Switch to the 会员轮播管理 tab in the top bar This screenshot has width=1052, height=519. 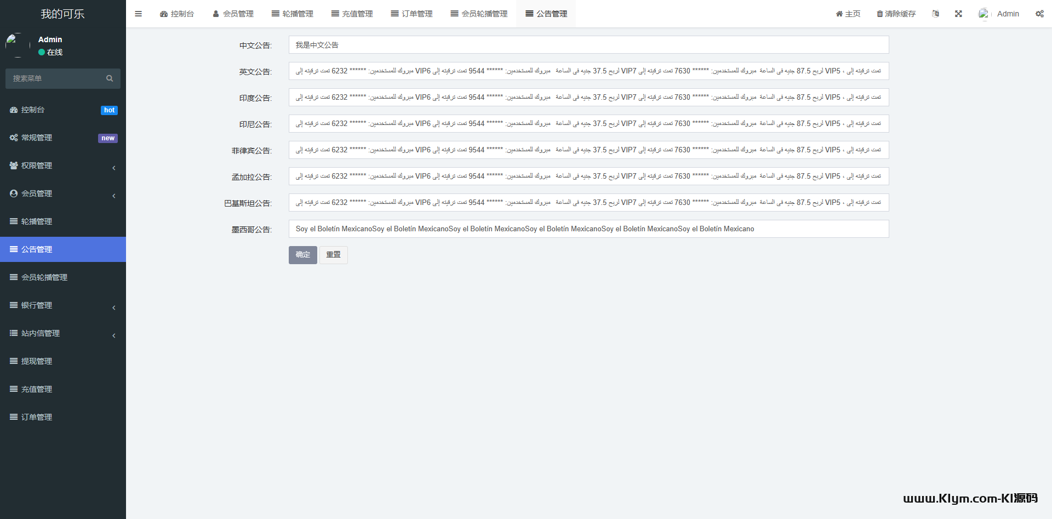[479, 14]
